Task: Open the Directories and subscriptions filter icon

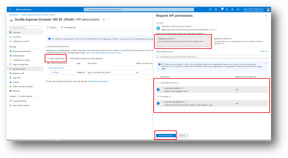Action: coord(216,10)
